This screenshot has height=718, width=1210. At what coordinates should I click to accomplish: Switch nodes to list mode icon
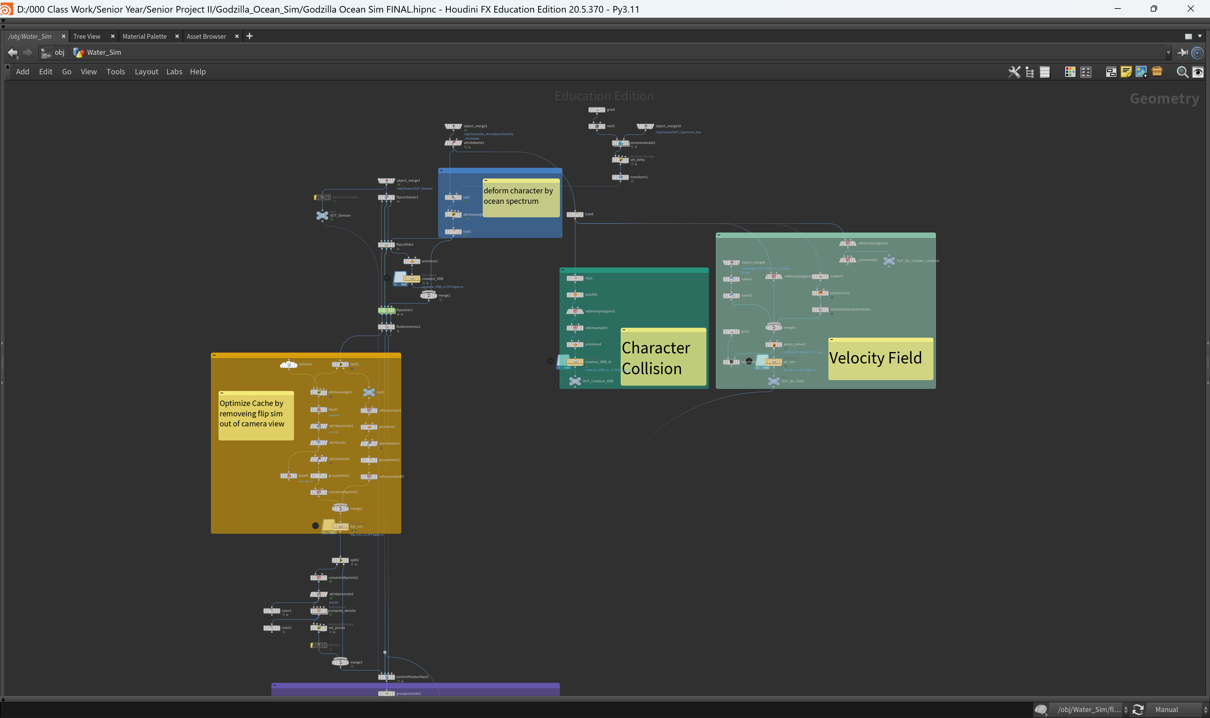(1045, 72)
